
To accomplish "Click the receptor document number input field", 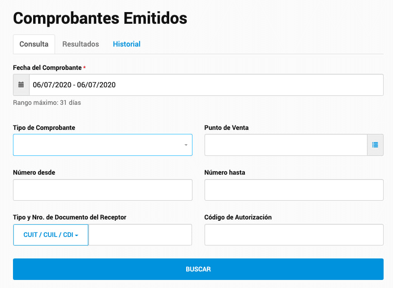I will [140, 235].
